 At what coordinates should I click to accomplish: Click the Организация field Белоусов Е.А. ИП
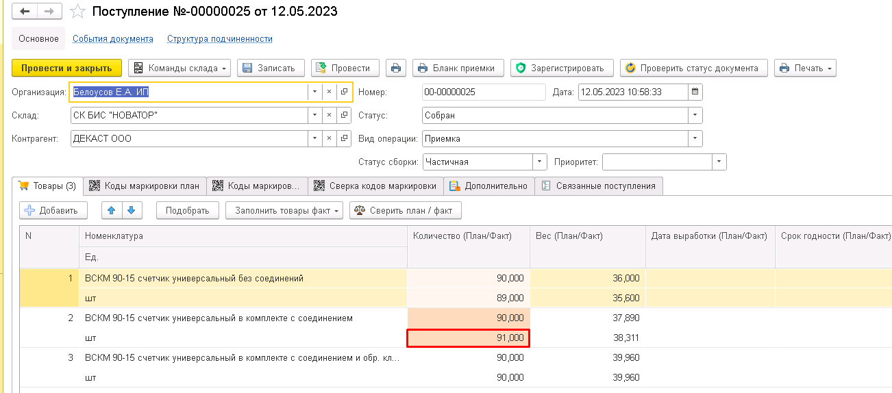point(188,92)
